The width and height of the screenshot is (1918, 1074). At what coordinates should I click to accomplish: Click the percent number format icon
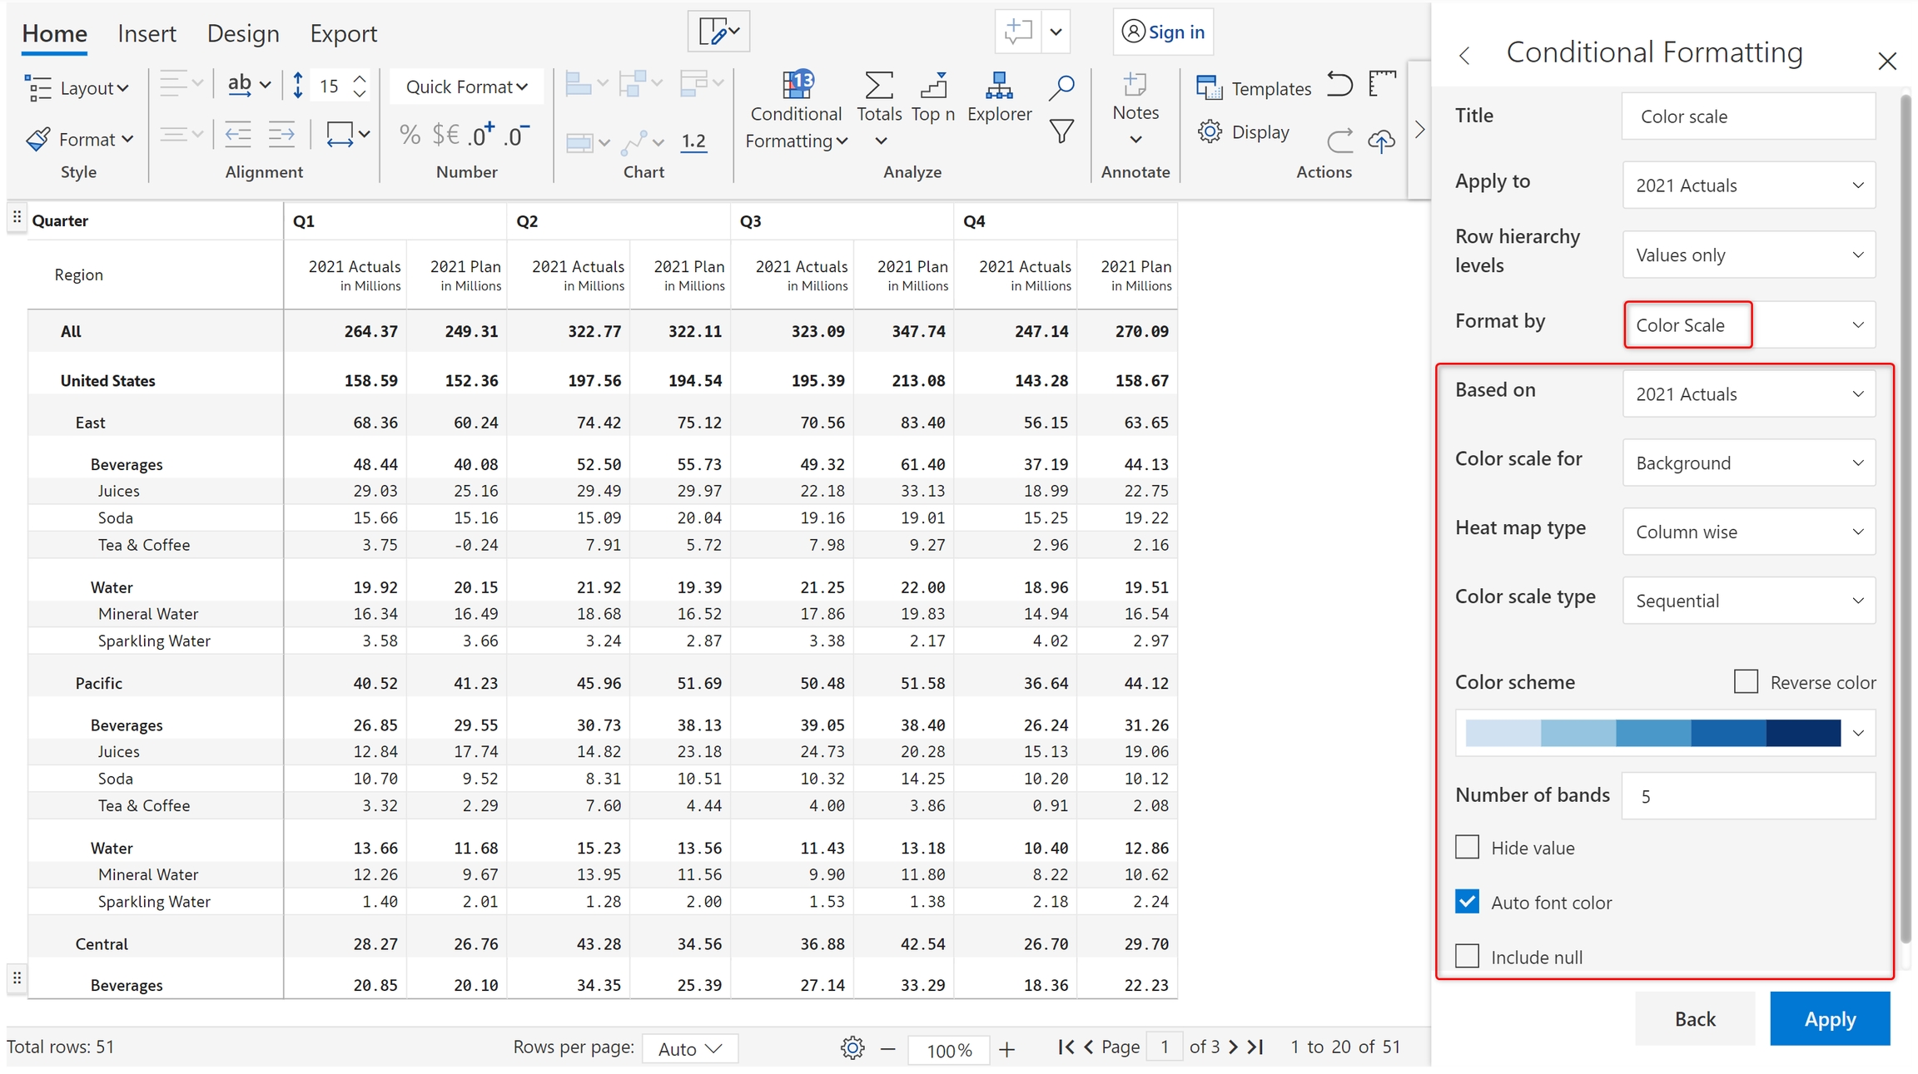(410, 135)
